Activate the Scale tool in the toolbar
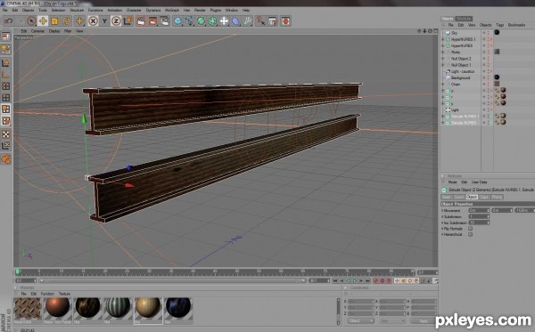 point(54,21)
